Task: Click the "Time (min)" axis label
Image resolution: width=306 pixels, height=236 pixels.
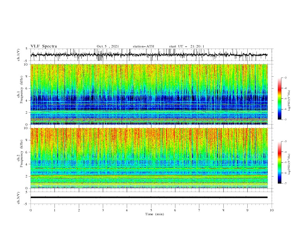Action: 155,214
